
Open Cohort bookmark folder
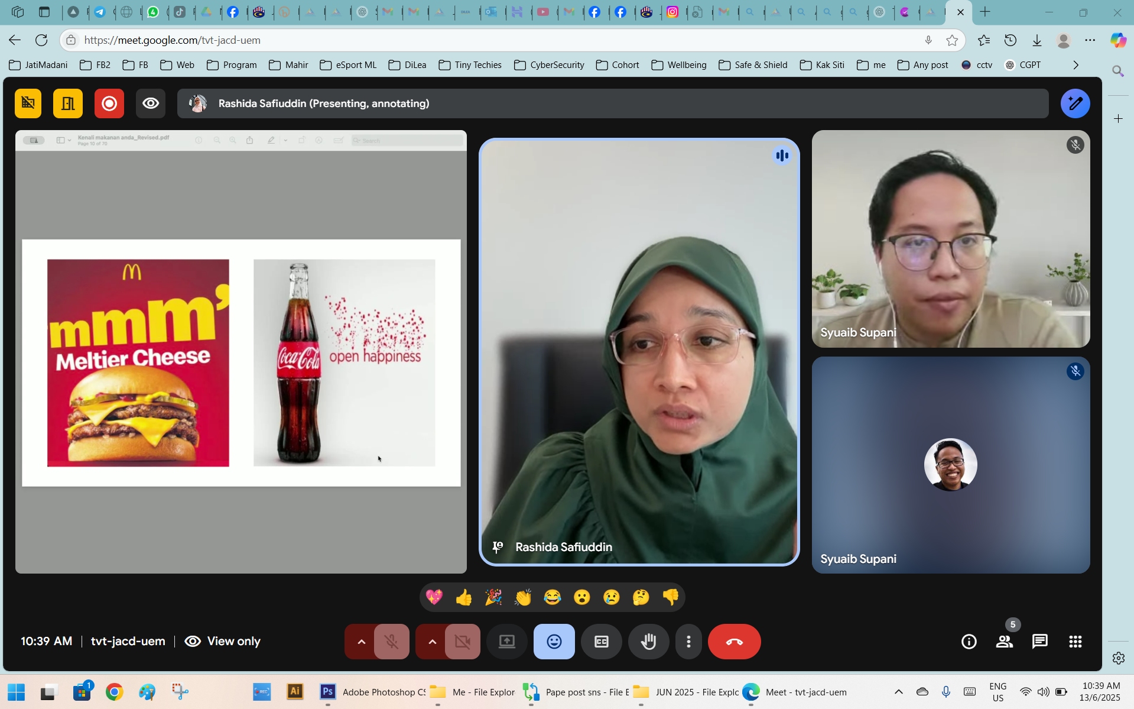tap(618, 65)
